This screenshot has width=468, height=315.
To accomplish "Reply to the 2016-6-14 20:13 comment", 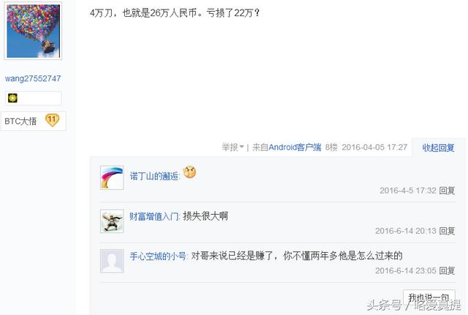I will (x=447, y=231).
